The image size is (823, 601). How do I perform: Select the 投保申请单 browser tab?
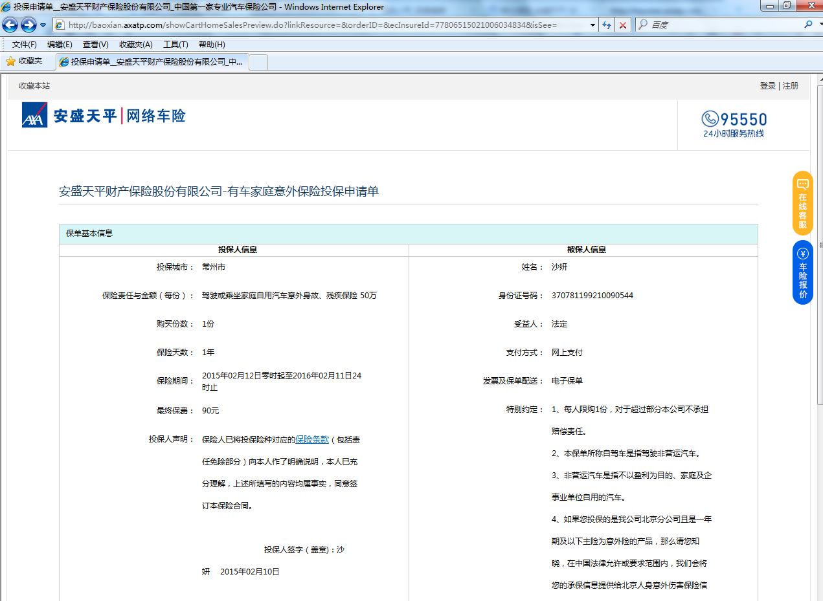coord(152,62)
